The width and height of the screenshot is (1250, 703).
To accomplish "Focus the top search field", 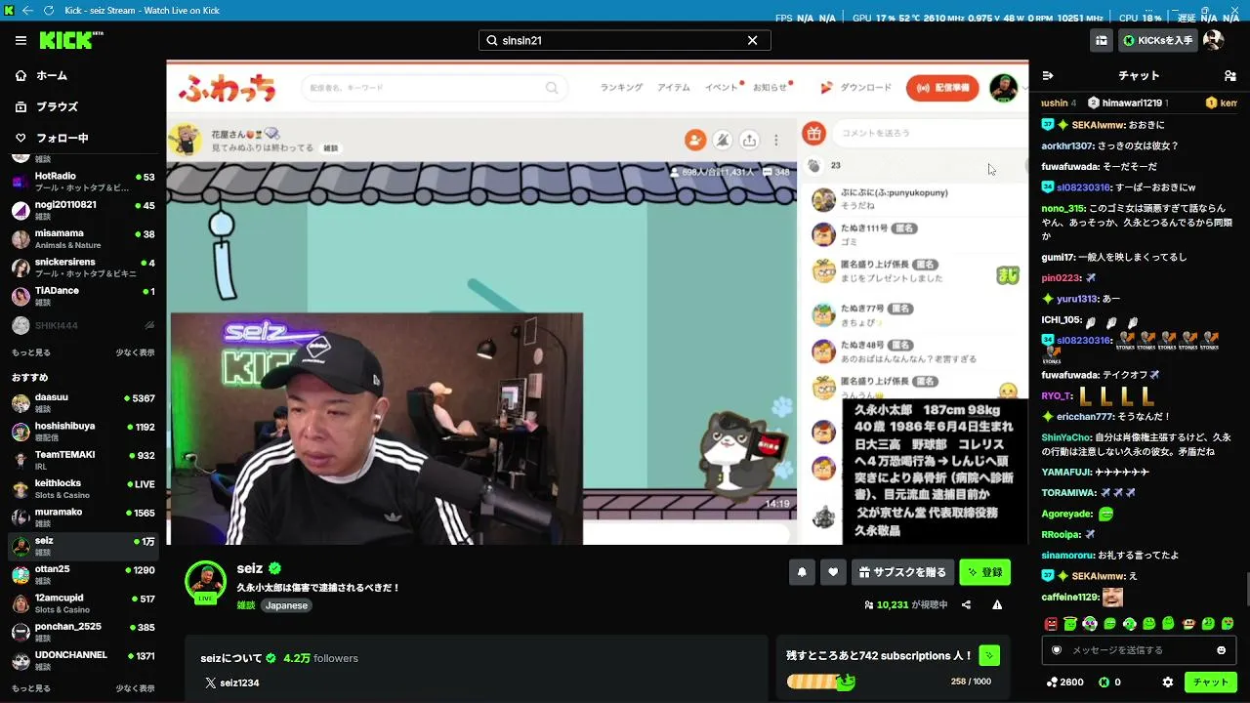I will [624, 40].
